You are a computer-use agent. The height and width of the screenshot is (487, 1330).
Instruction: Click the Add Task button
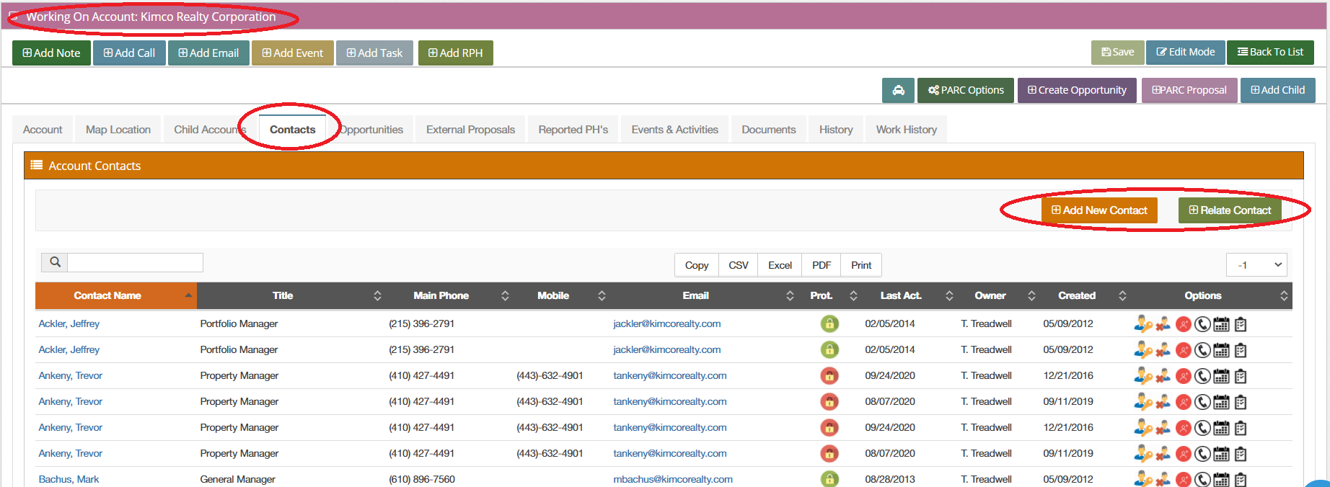[374, 53]
